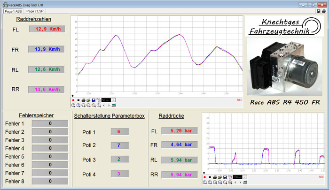This screenshot has width=329, height=190.
Task: Disable zoom on the pressure chart
Action: [225, 182]
